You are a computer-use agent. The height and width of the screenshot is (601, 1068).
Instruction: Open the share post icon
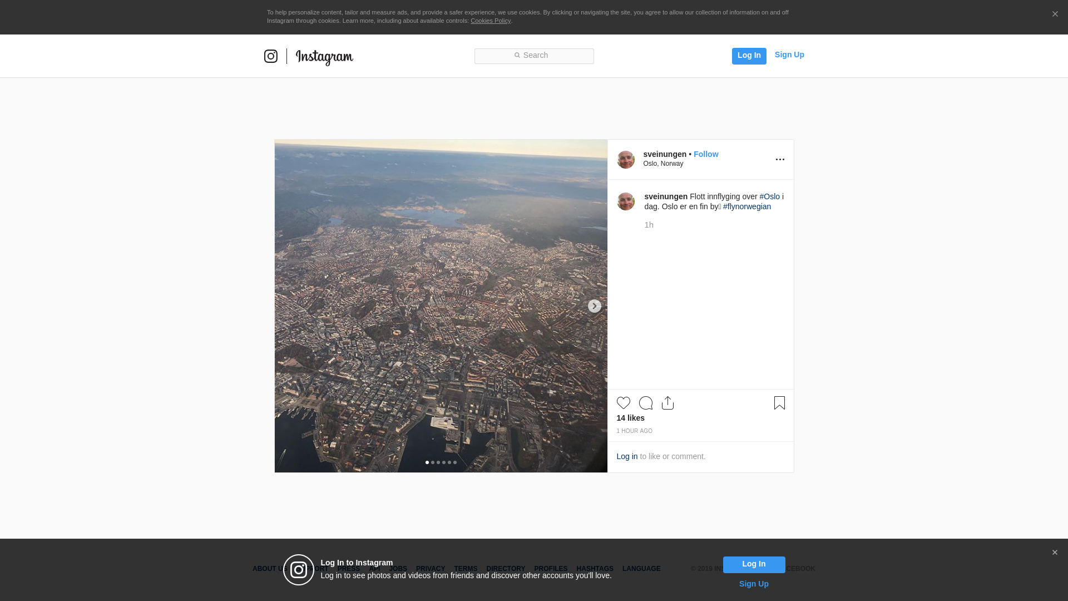[667, 403]
